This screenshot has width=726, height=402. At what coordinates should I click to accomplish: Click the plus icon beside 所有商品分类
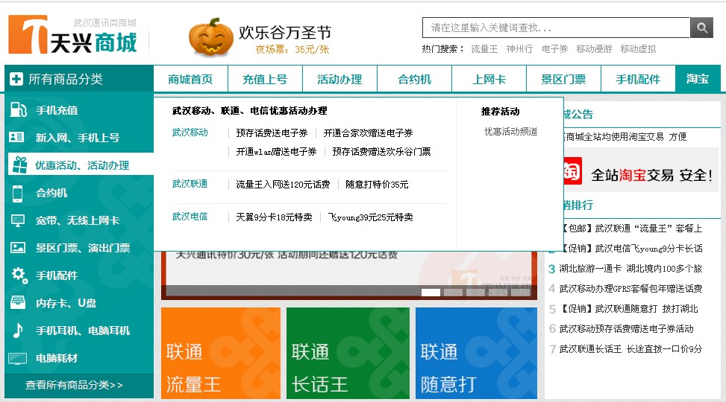(16, 79)
